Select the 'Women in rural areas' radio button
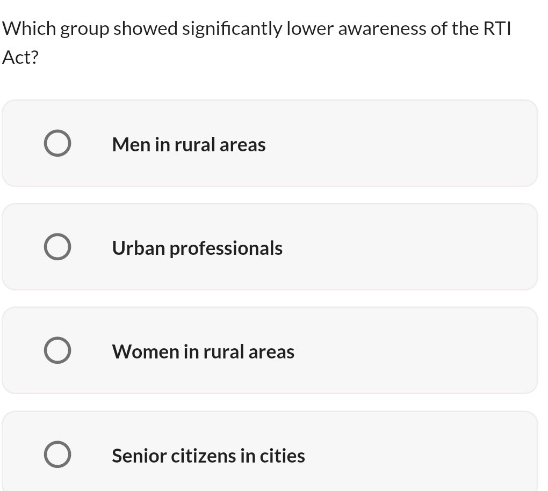The width and height of the screenshot is (548, 491). 57,350
